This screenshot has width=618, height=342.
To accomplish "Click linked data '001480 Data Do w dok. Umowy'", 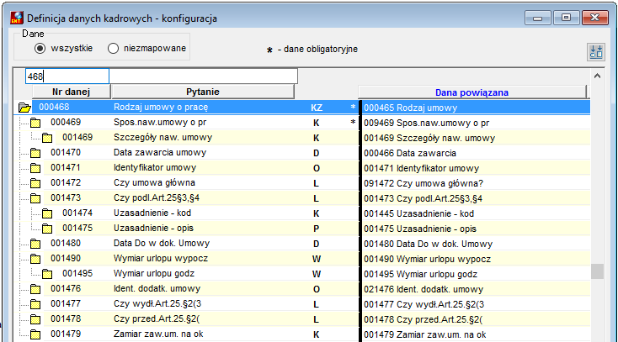I will (428, 244).
